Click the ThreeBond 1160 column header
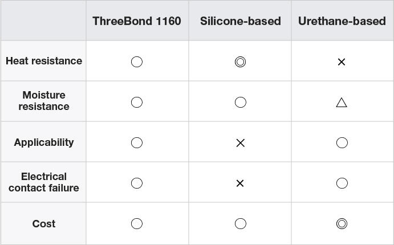 (137, 21)
